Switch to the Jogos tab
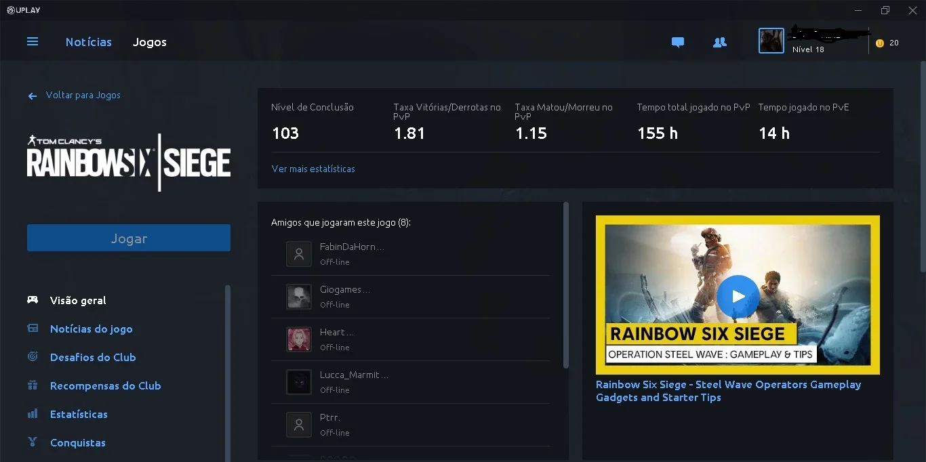The height and width of the screenshot is (462, 926). click(150, 42)
